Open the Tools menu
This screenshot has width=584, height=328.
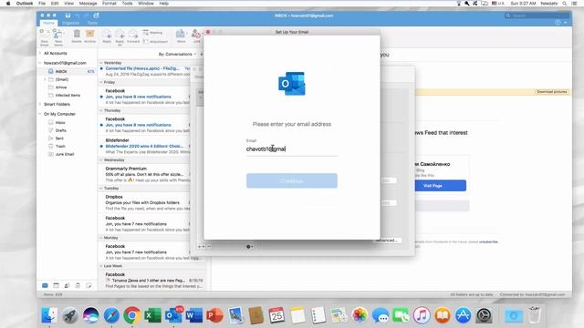[x=127, y=4]
